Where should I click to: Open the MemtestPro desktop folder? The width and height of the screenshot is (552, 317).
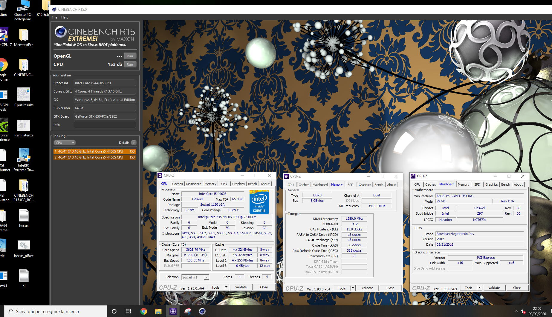[x=24, y=37]
